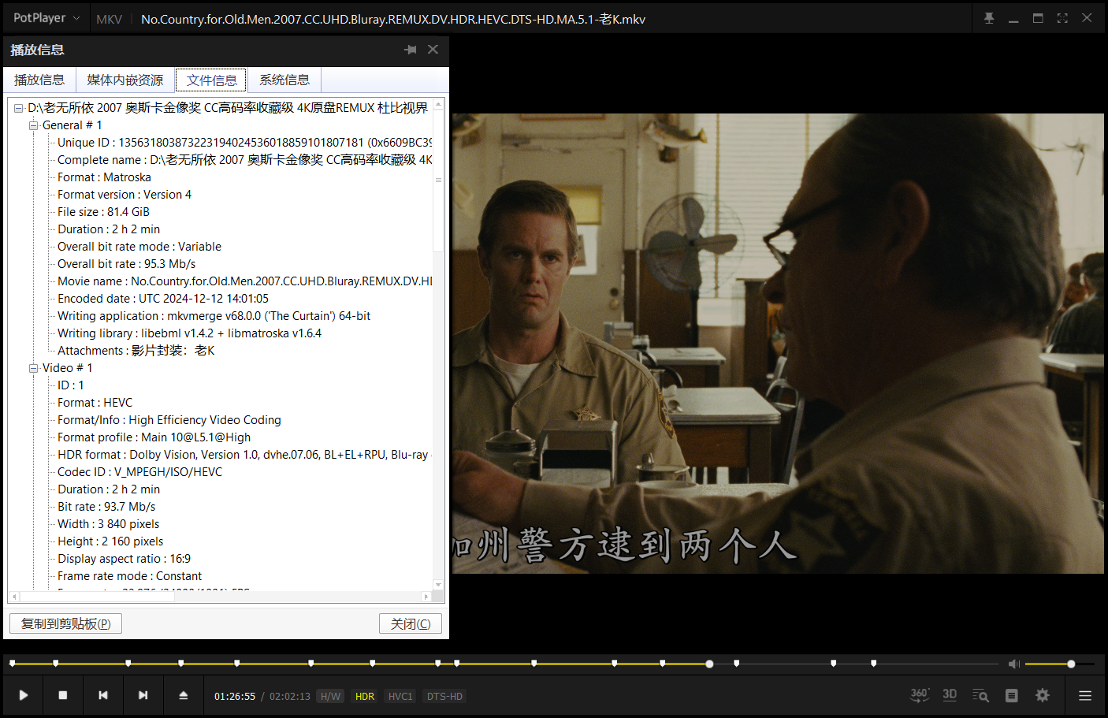Click the MKV format label
The image size is (1108, 718).
pyautogui.click(x=110, y=19)
